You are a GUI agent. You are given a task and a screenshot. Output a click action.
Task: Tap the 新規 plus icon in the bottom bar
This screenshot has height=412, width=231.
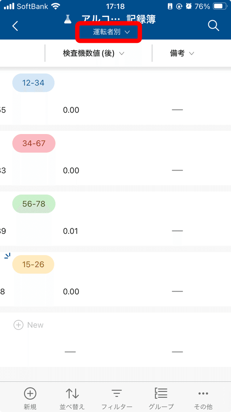point(30,394)
